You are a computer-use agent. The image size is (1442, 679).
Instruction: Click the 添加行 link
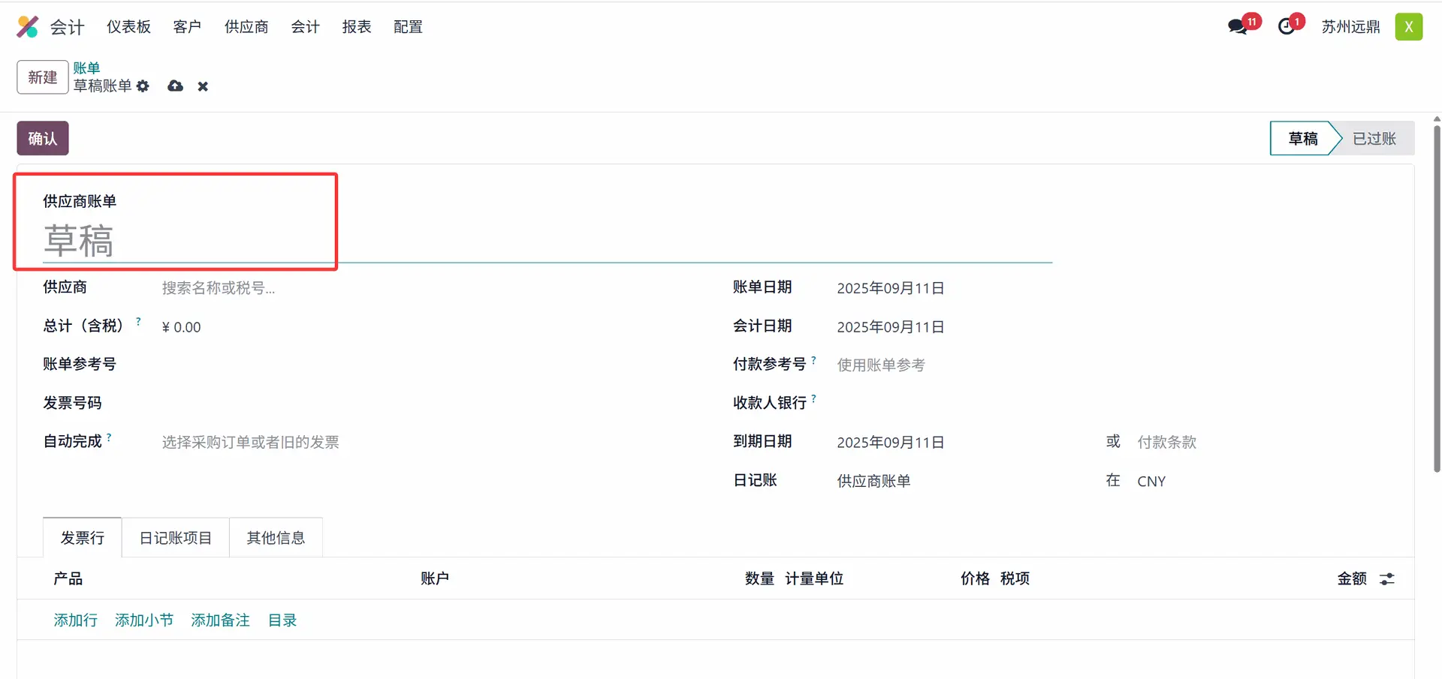(75, 620)
